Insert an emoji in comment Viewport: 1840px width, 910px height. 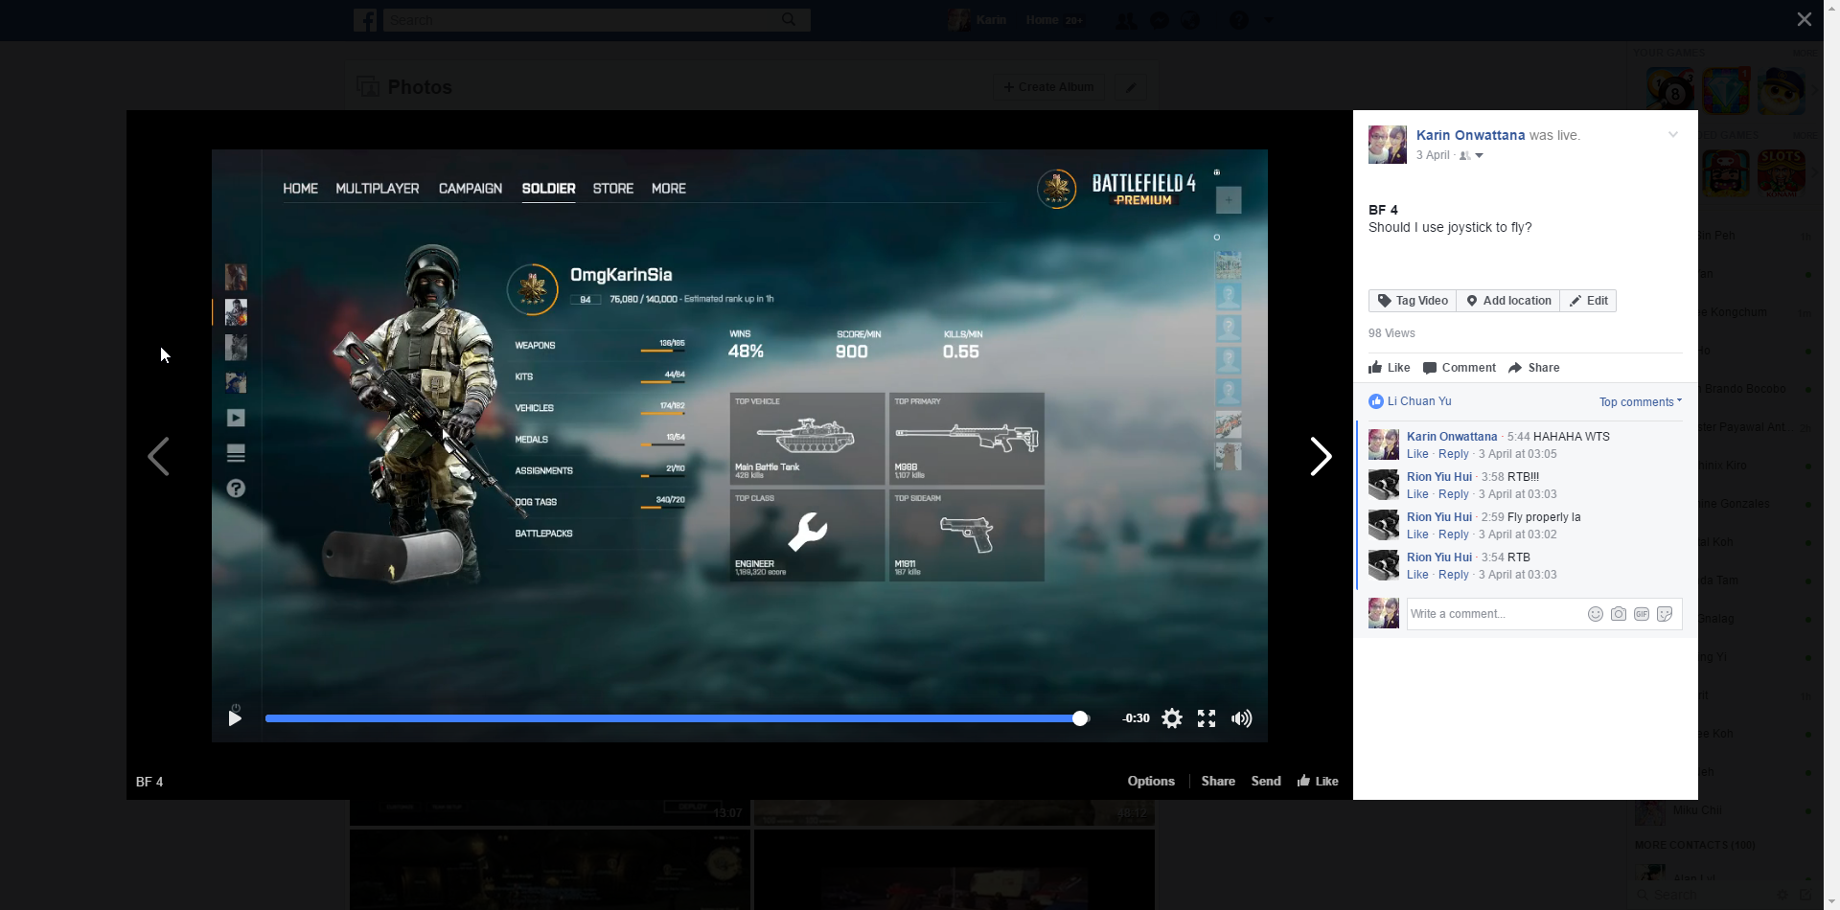[1596, 614]
